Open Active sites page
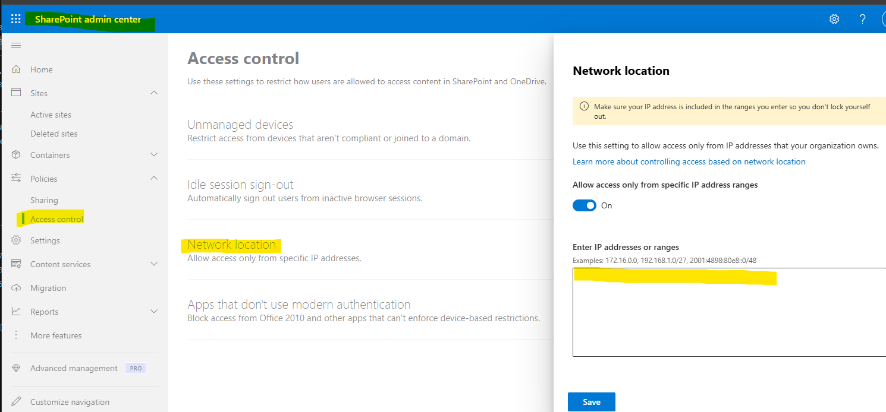The width and height of the screenshot is (886, 412). coord(51,115)
